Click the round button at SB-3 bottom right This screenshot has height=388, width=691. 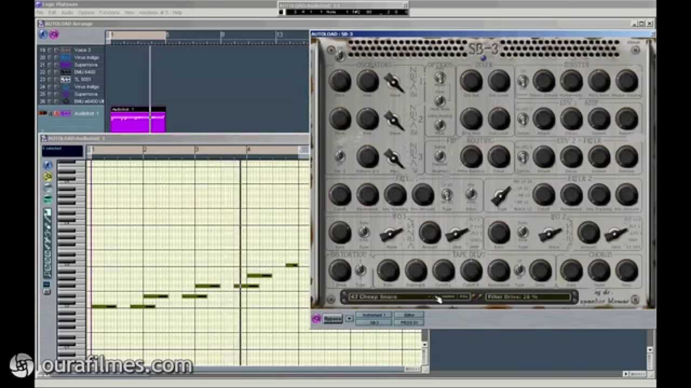(x=635, y=300)
